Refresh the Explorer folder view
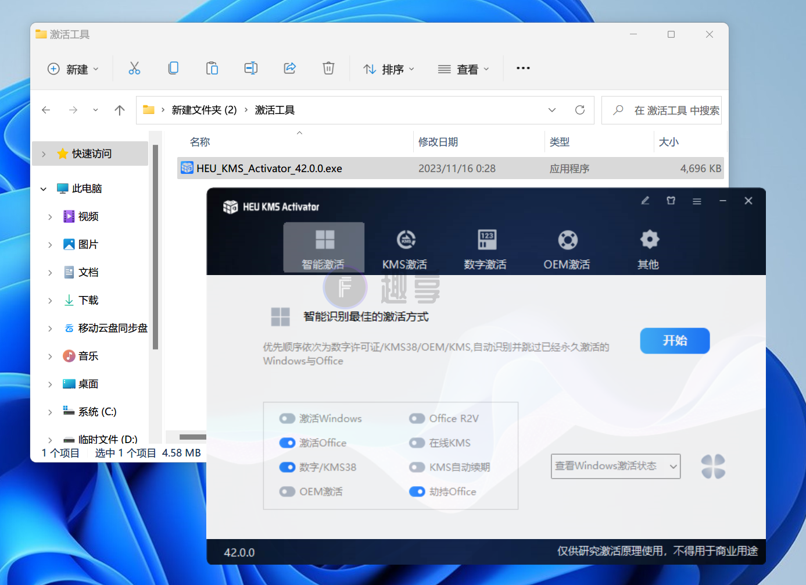The height and width of the screenshot is (585, 806). point(579,110)
